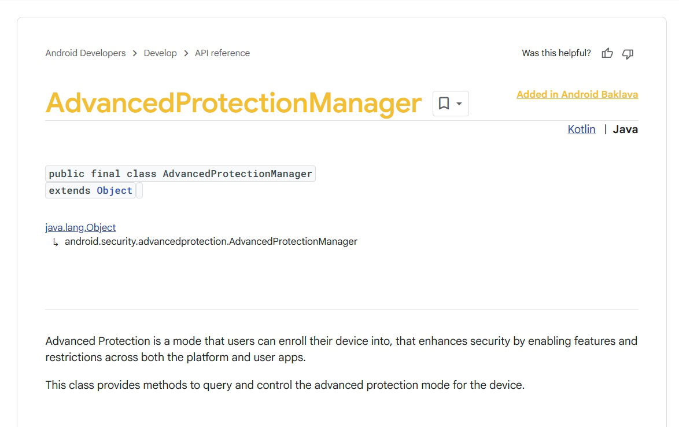Click chevron after Android Developers breadcrumb
This screenshot has width=679, height=427.
pyautogui.click(x=135, y=53)
